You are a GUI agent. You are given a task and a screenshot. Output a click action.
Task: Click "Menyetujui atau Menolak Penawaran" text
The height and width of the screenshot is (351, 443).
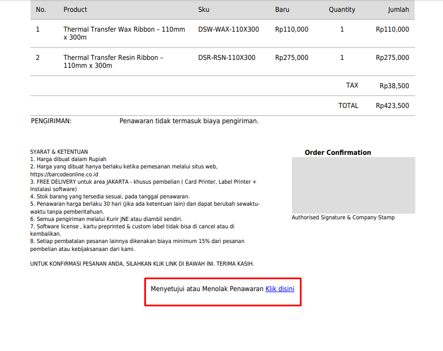(x=207, y=289)
